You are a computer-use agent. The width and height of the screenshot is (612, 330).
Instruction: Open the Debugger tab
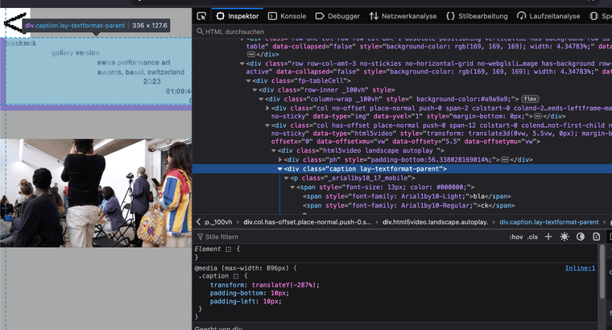pyautogui.click(x=337, y=16)
